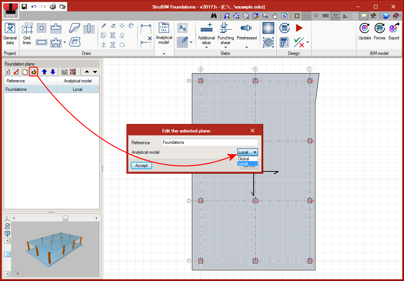Toggle the dimension display button
This screenshot has width=404, height=281.
(335, 16)
